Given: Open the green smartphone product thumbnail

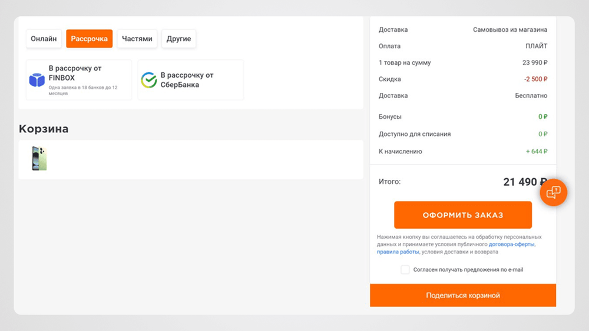Looking at the screenshot, I should coord(39,159).
